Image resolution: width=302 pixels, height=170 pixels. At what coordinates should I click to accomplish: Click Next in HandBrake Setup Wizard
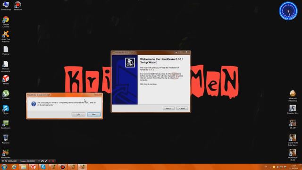168,109
